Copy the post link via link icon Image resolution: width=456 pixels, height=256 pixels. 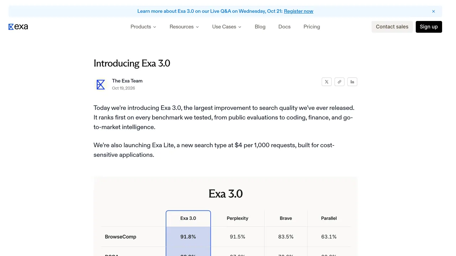pos(340,82)
